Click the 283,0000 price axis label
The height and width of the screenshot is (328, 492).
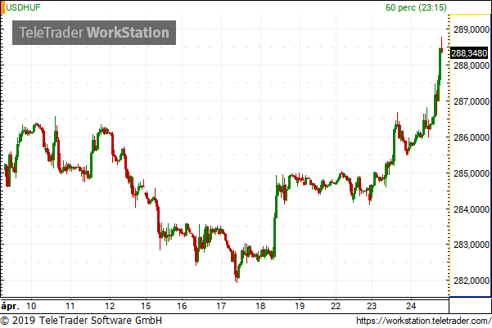point(472,245)
